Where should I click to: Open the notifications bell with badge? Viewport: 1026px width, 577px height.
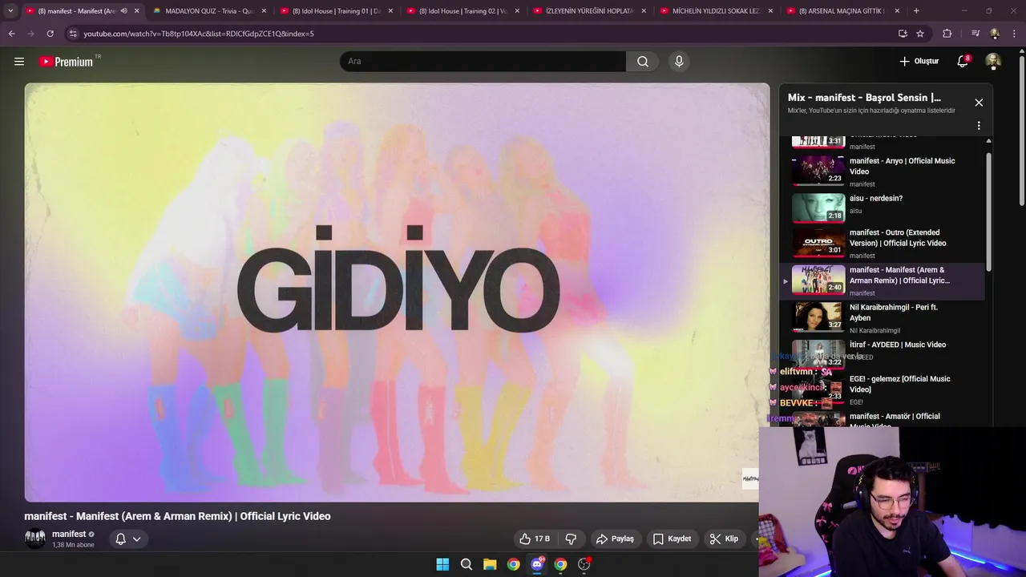coord(963,62)
